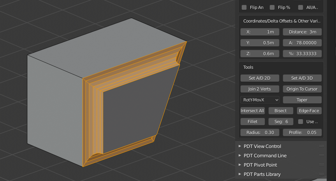Image resolution: width=336 pixels, height=181 pixels.
Task: Run the Origin To Cursor tool
Action: [x=302, y=89]
